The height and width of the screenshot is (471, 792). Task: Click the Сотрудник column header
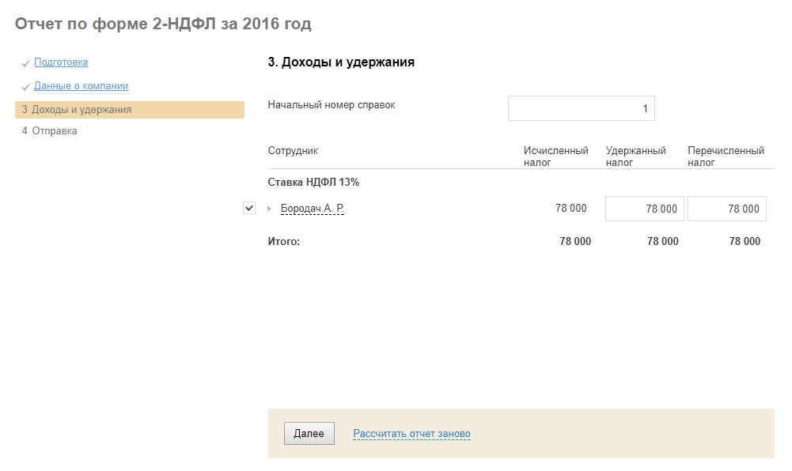point(293,151)
